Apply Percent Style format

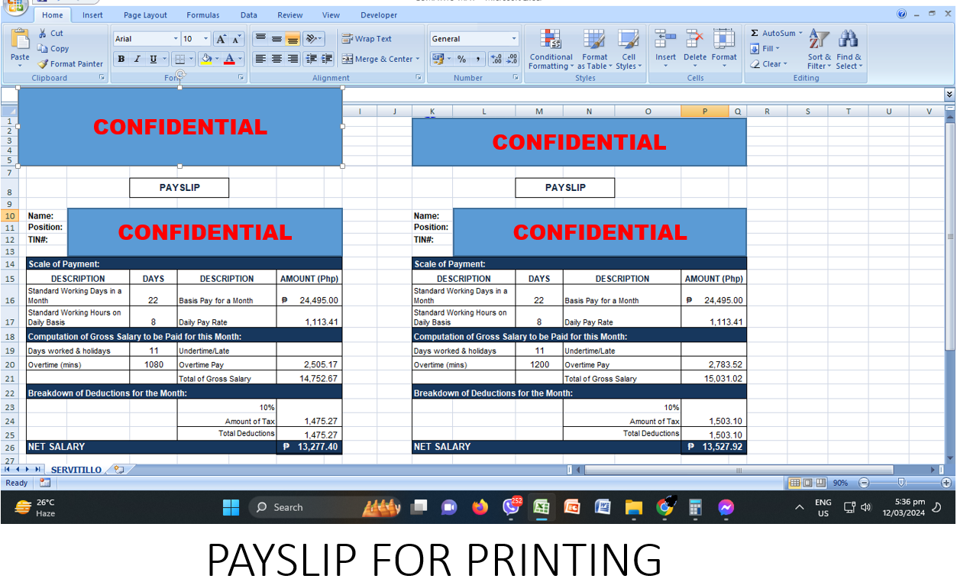pyautogui.click(x=462, y=59)
